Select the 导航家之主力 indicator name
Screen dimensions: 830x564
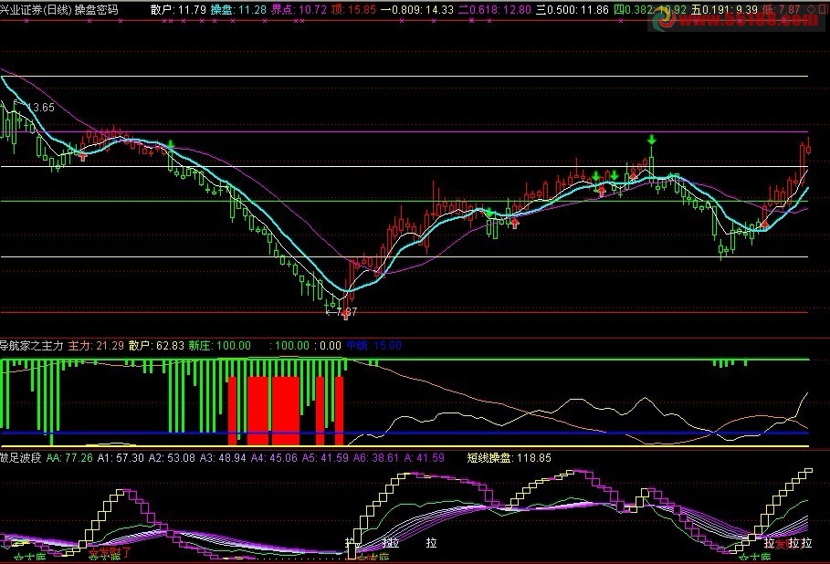(32, 346)
